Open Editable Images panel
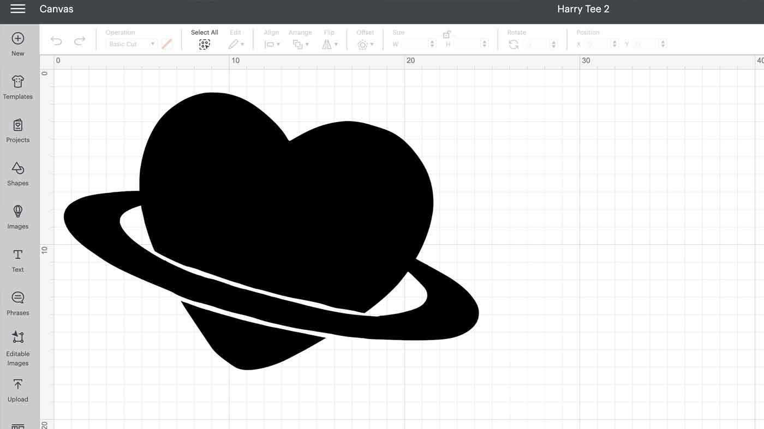 click(x=18, y=348)
